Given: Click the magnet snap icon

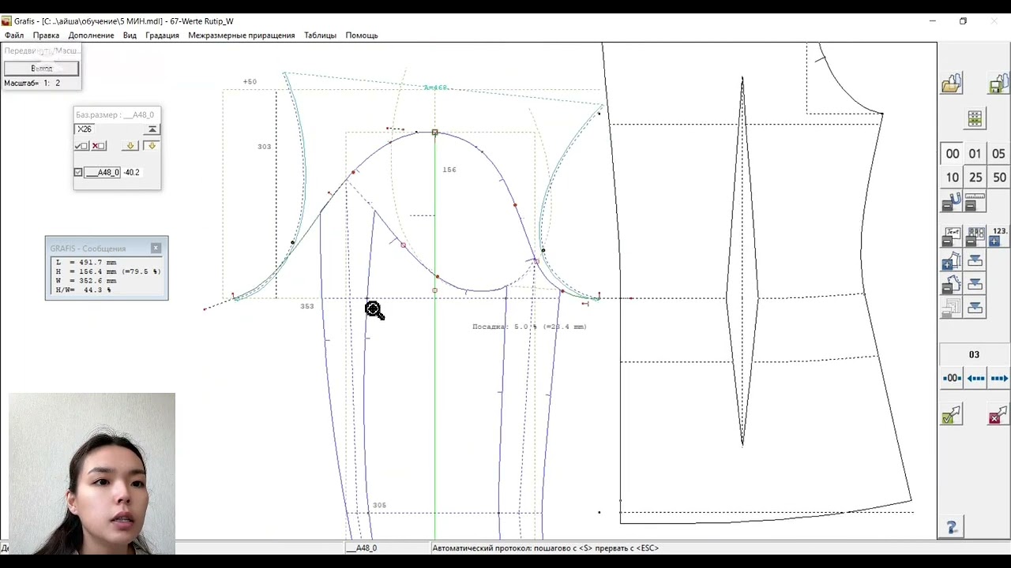Looking at the screenshot, I should (x=951, y=202).
